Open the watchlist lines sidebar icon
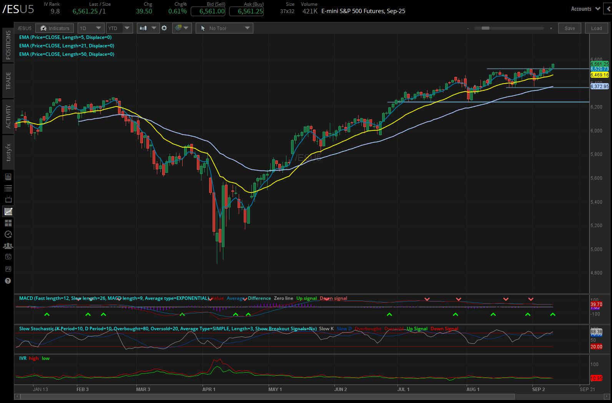 point(8,188)
